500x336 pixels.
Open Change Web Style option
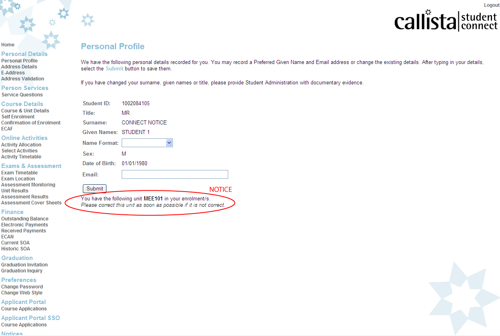point(22,293)
